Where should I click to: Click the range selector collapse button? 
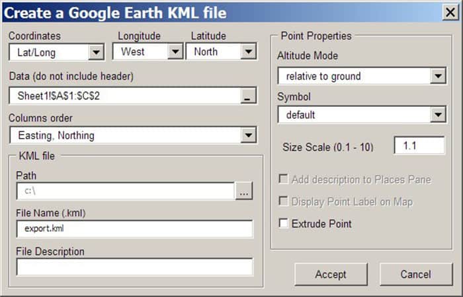point(248,96)
